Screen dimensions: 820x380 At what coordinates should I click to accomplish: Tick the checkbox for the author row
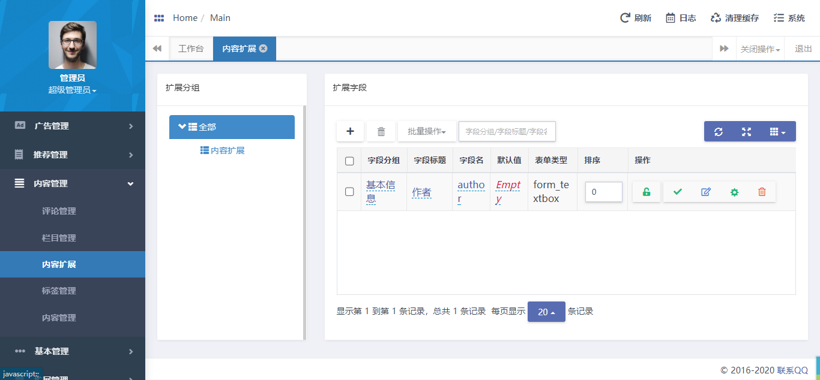(349, 192)
